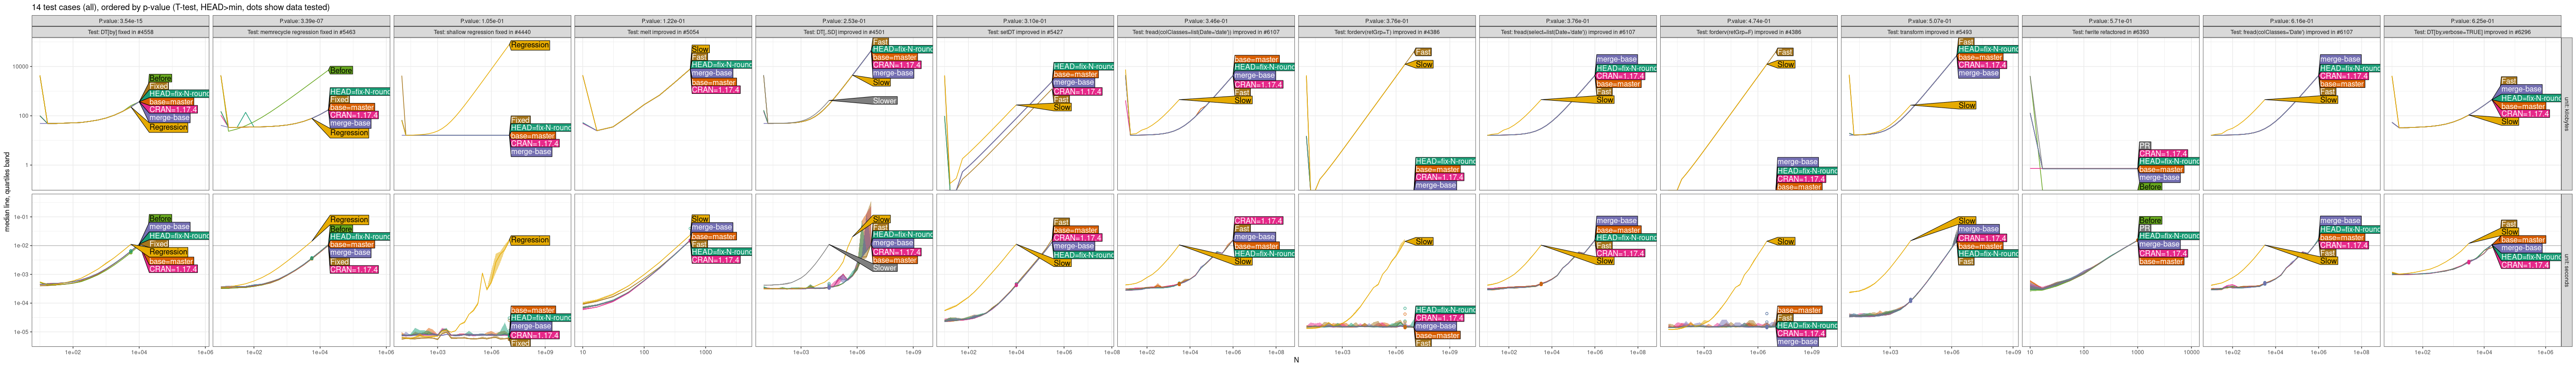Click the x-axis label 'N'
This screenshot has width=2576, height=368.
pos(1296,360)
